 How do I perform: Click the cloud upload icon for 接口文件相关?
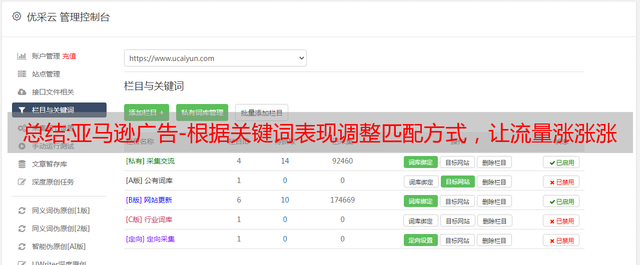click(22, 92)
